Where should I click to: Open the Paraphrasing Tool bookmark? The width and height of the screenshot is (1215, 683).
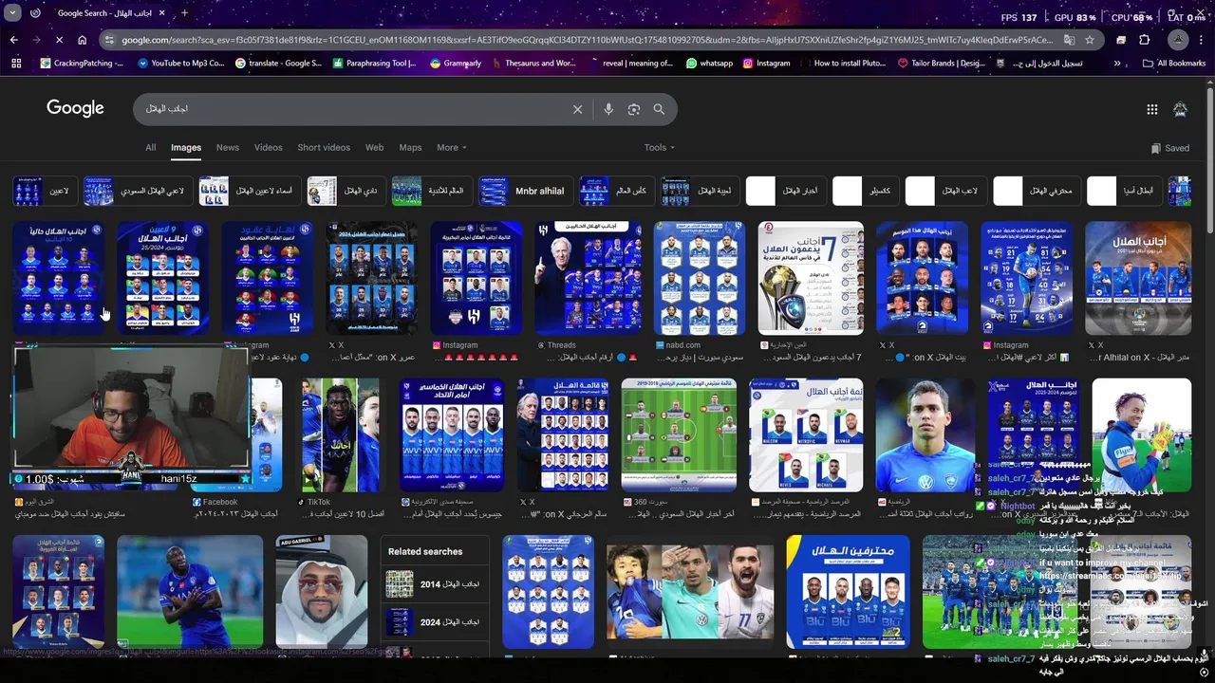click(x=376, y=64)
